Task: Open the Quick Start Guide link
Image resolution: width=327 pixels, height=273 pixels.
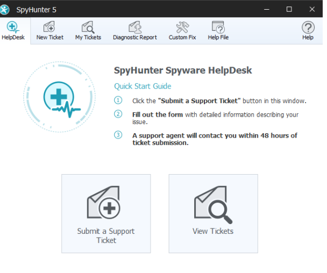Action: [143, 86]
